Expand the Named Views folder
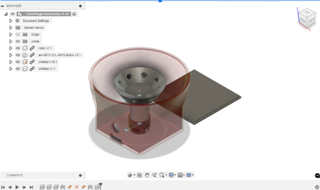Image resolution: width=320 pixels, height=190 pixels. pyautogui.click(x=11, y=28)
